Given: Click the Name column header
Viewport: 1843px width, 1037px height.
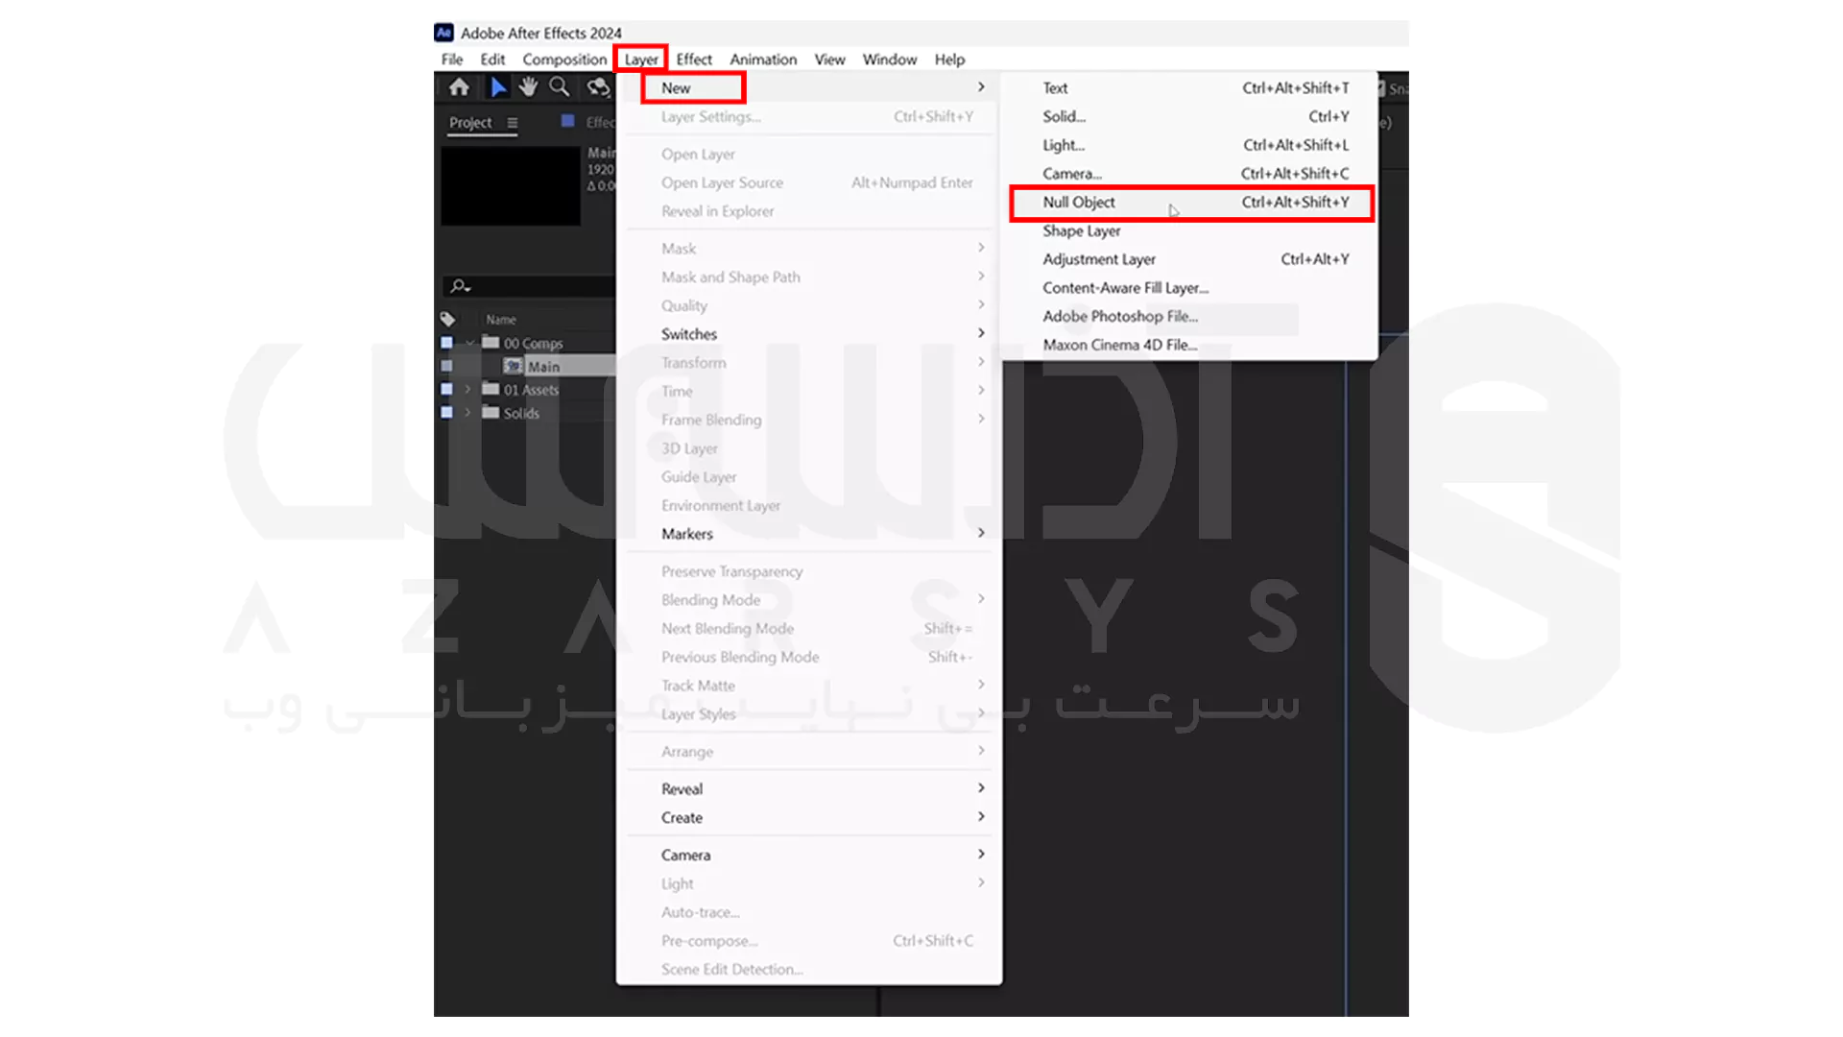Looking at the screenshot, I should (x=500, y=320).
